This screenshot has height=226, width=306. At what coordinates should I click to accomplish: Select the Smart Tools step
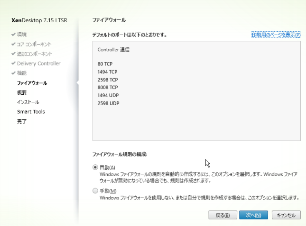(31, 112)
